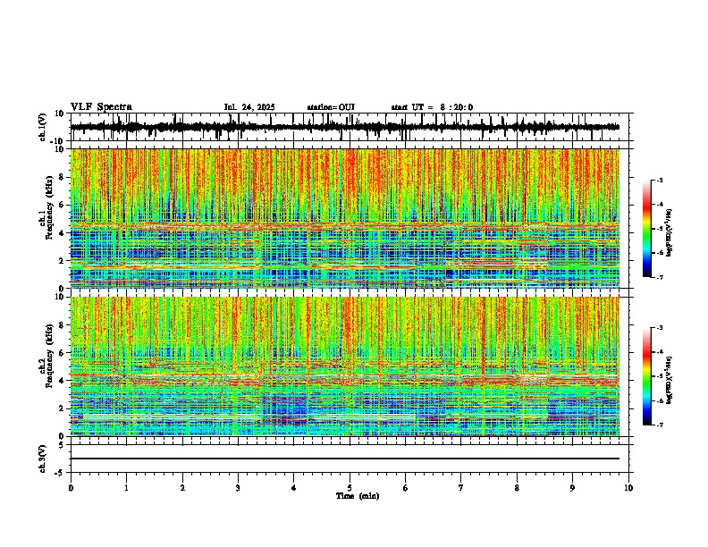The image size is (708, 547).
Task: Click the "ch.1(V)" waveform axis label
Action: click(43, 127)
